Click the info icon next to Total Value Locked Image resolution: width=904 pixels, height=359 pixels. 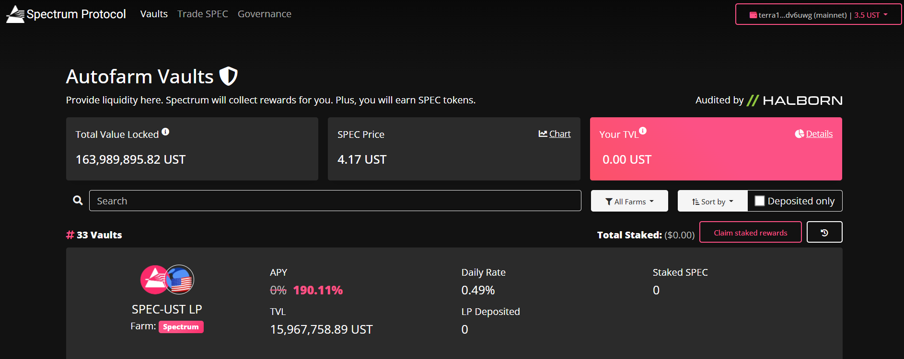coord(165,132)
